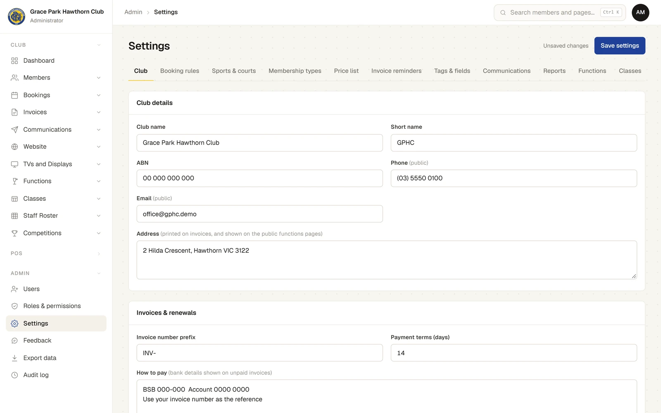Screen dimensions: 661x413
Task: Expand the POS sidebar section
Action: (x=99, y=254)
